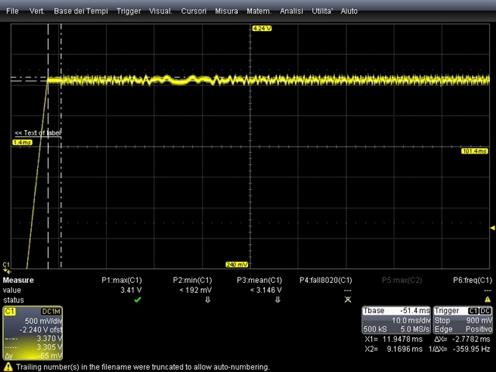496x372 pixels.
Task: Select the P4:fall8020(C1) measurement column
Action: click(x=325, y=281)
